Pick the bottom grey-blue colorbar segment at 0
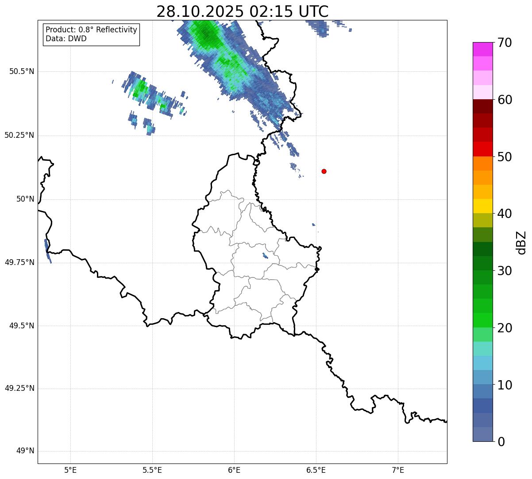Screen dimensions: 532x479 point(482,434)
